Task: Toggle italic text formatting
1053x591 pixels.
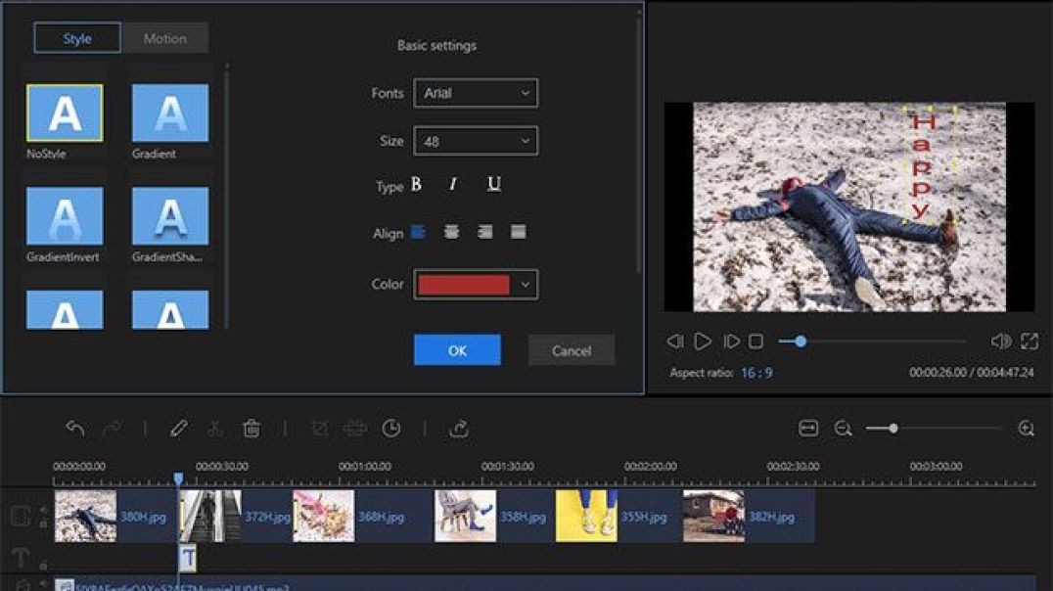Action: click(453, 185)
